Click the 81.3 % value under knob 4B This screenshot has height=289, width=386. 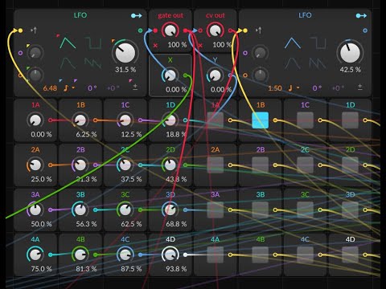(x=86, y=269)
